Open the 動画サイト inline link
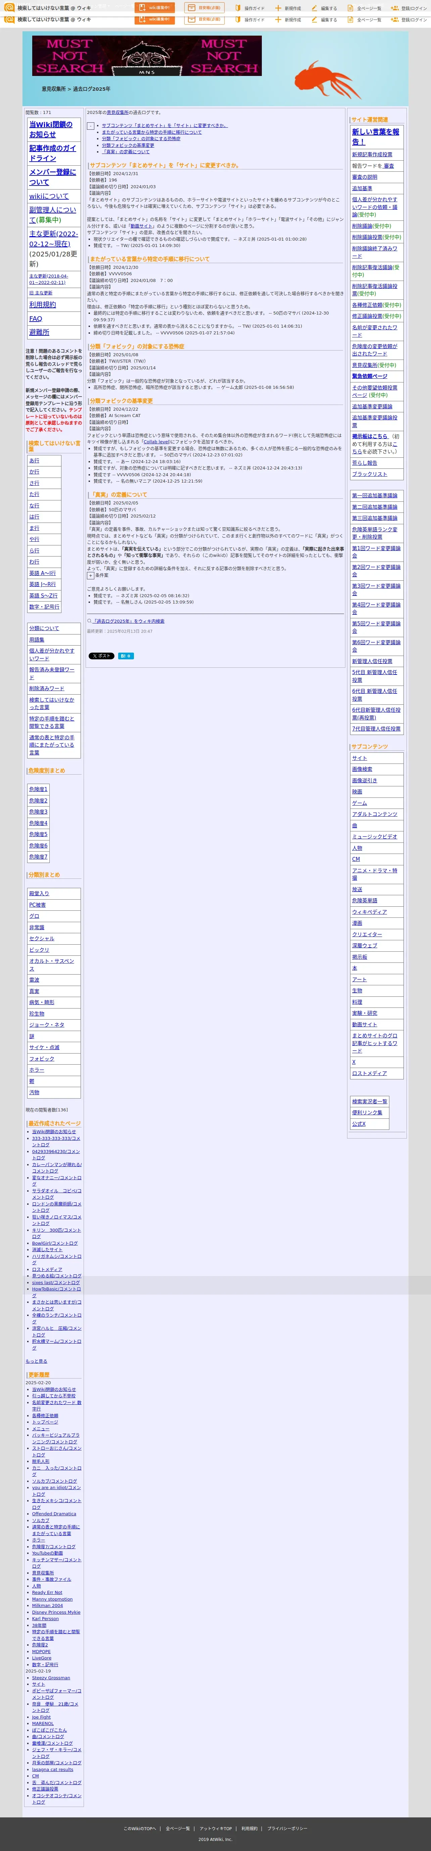Screen dimensions: 431x1851 click(x=142, y=227)
